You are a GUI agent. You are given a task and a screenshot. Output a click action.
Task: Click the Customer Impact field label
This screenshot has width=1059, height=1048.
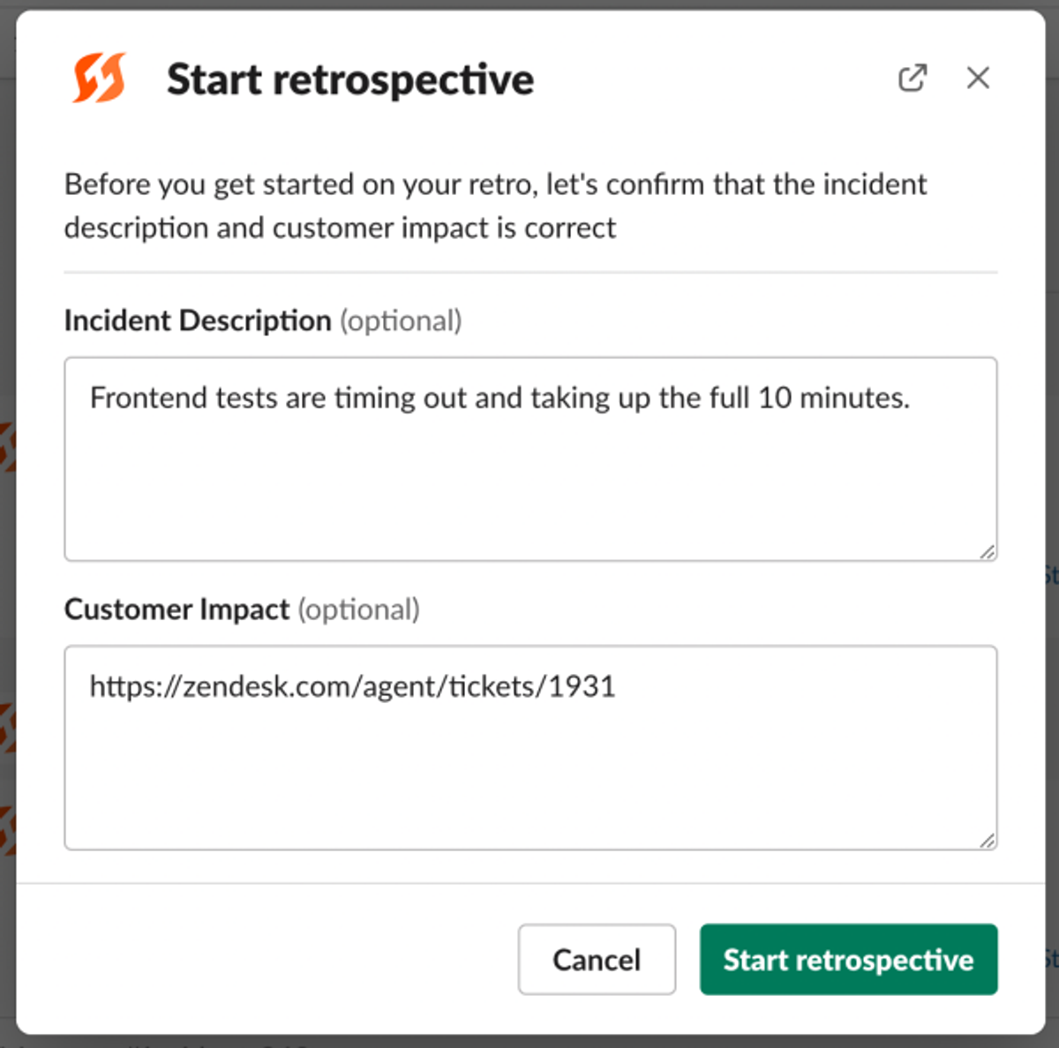(x=176, y=609)
